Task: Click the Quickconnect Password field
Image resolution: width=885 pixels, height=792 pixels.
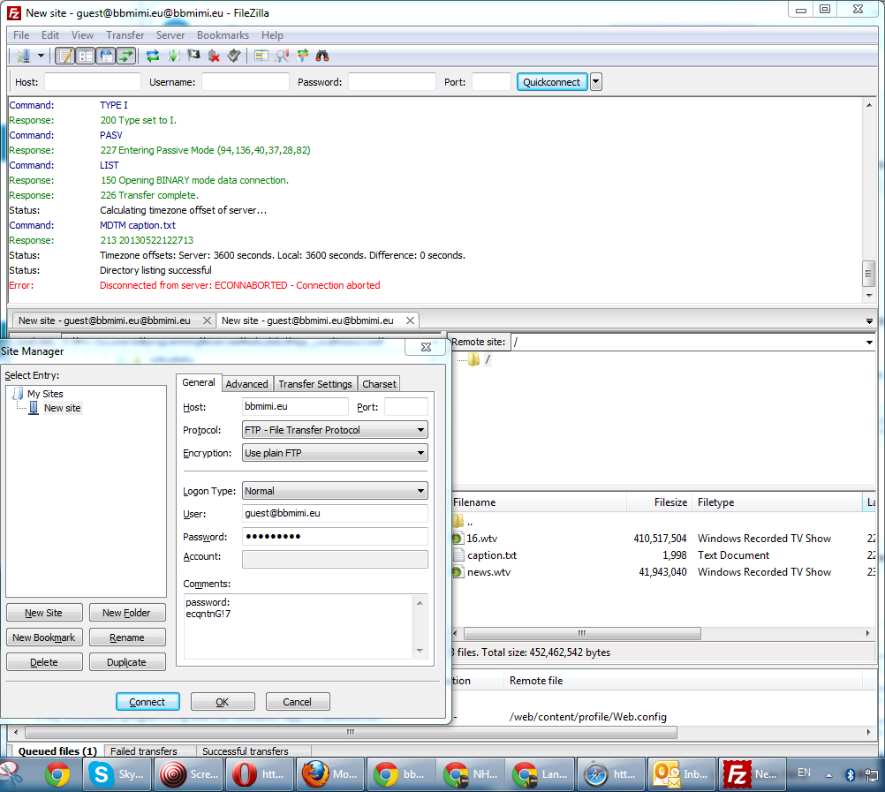Action: point(391,82)
